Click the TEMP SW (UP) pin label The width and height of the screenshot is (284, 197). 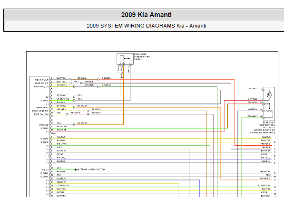click(41, 86)
